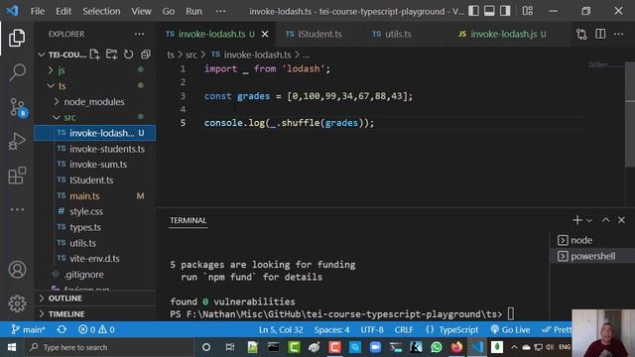This screenshot has height=357, width=635.
Task: Toggle the secondary side bar
Action: pos(505,11)
